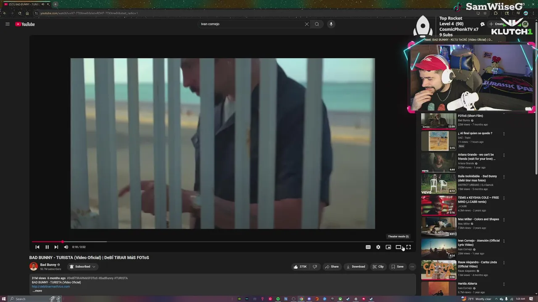Open options for Mac Miller video
Screen dimensions: 538x302
504,220
